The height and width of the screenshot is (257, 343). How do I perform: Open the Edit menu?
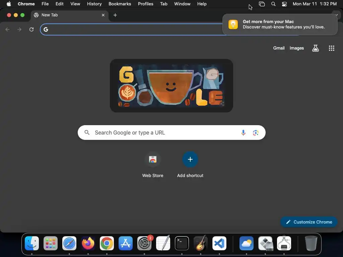click(x=59, y=4)
